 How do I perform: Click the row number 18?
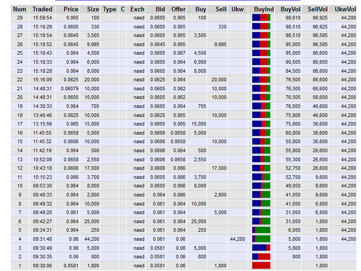(20, 115)
